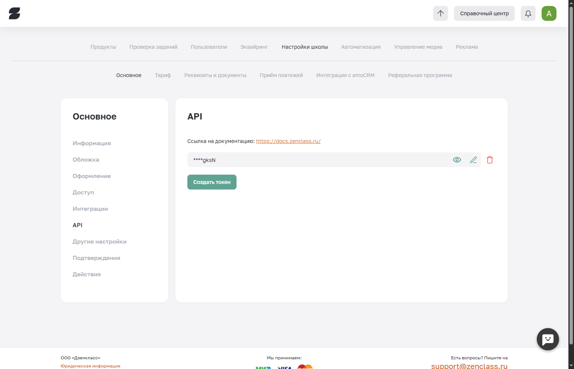The height and width of the screenshot is (369, 574).
Task: Open the Эквайринг tab
Action: click(254, 47)
